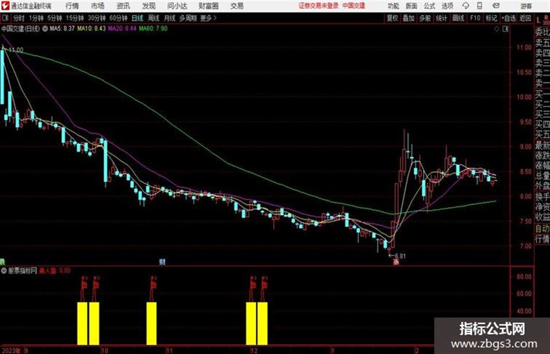Switch to 60分钟 period
This screenshot has width=550, height=354.
pyautogui.click(x=118, y=18)
